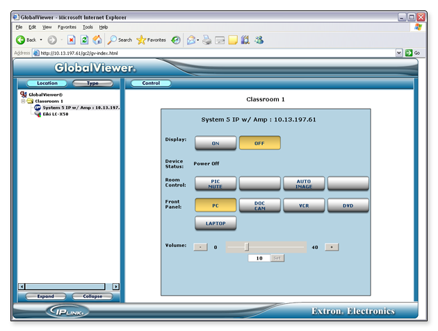
Task: Open the Tools menu
Action: tap(87, 27)
